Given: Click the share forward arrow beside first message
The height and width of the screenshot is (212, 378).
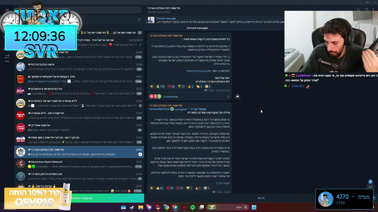Looking at the screenshot, I should (x=237, y=96).
